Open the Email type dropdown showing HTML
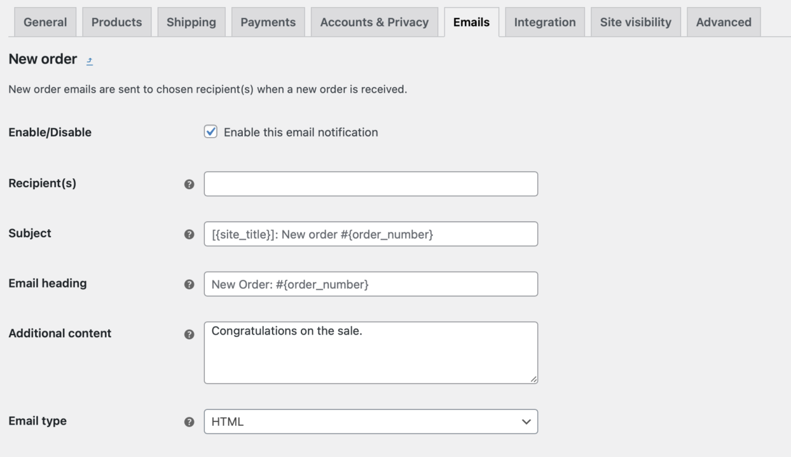791x457 pixels. coord(371,421)
